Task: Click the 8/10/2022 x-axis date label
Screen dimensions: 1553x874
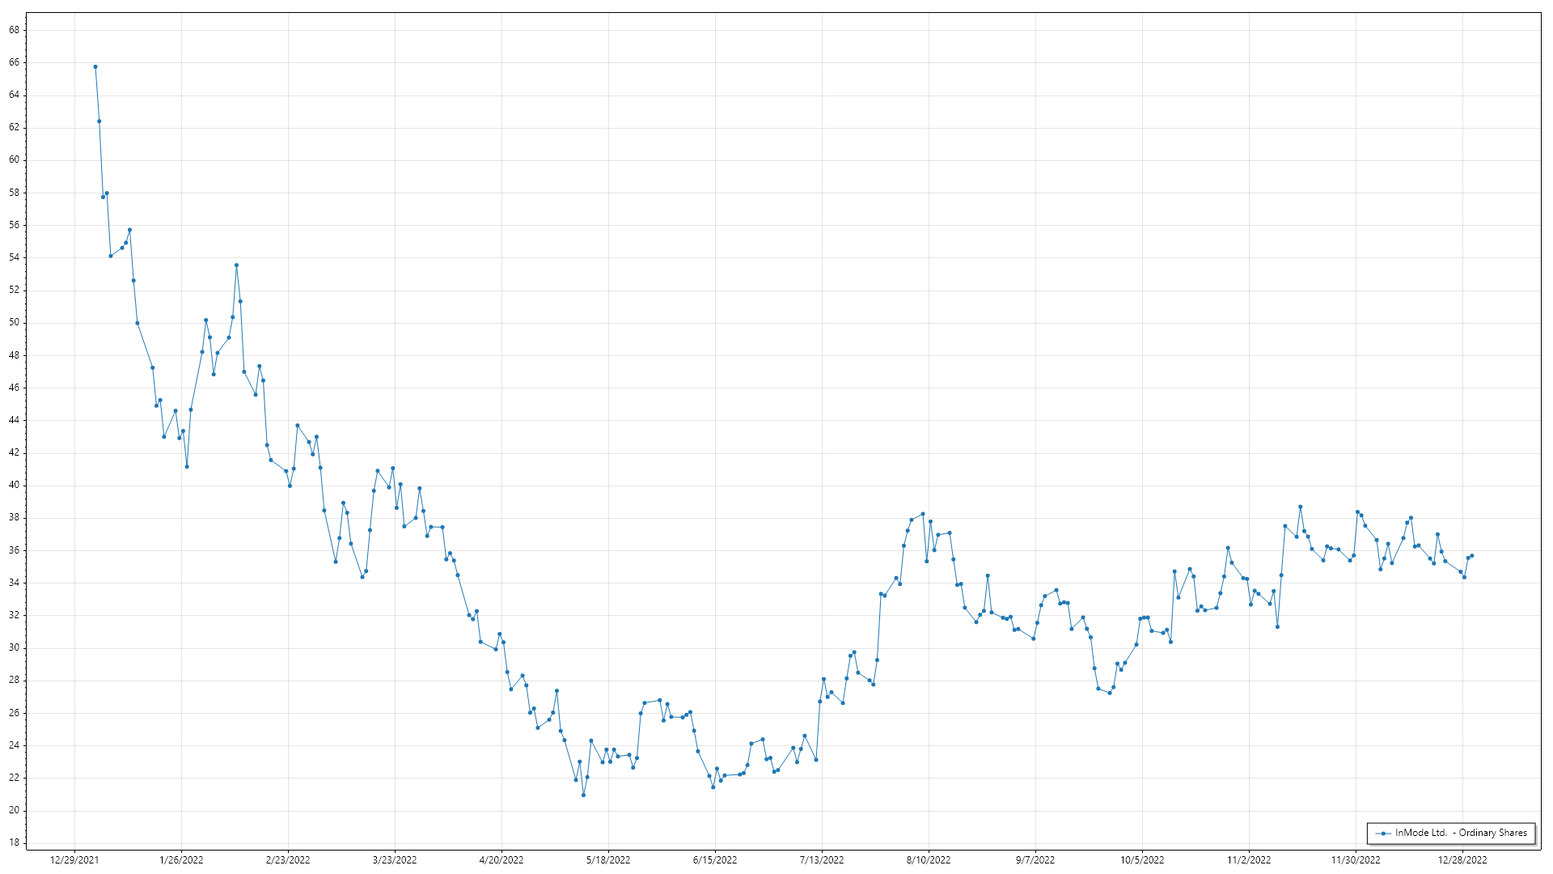Action: pyautogui.click(x=929, y=860)
